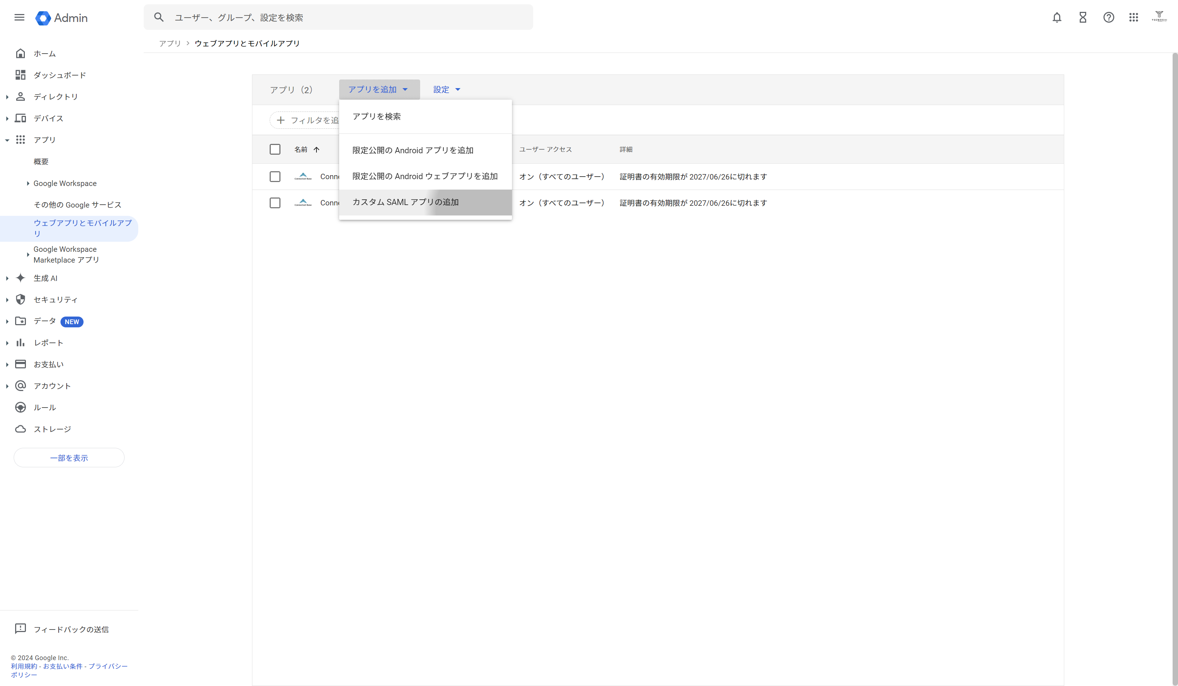1178x686 pixels.
Task: Check the second app row checkbox
Action: click(275, 203)
